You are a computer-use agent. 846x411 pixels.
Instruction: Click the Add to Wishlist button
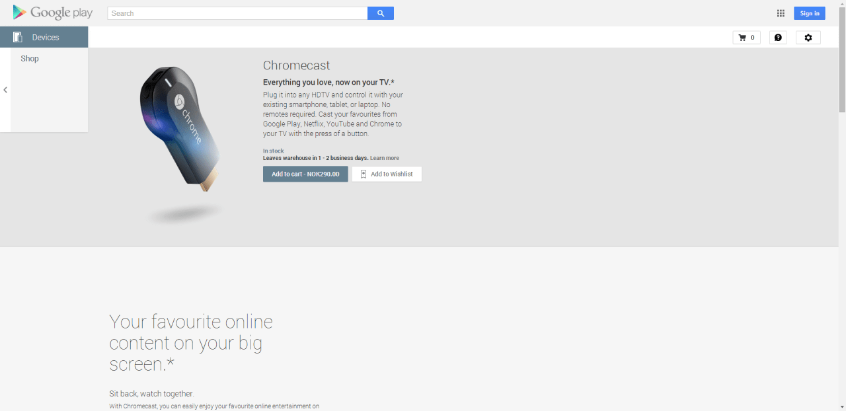coord(387,174)
